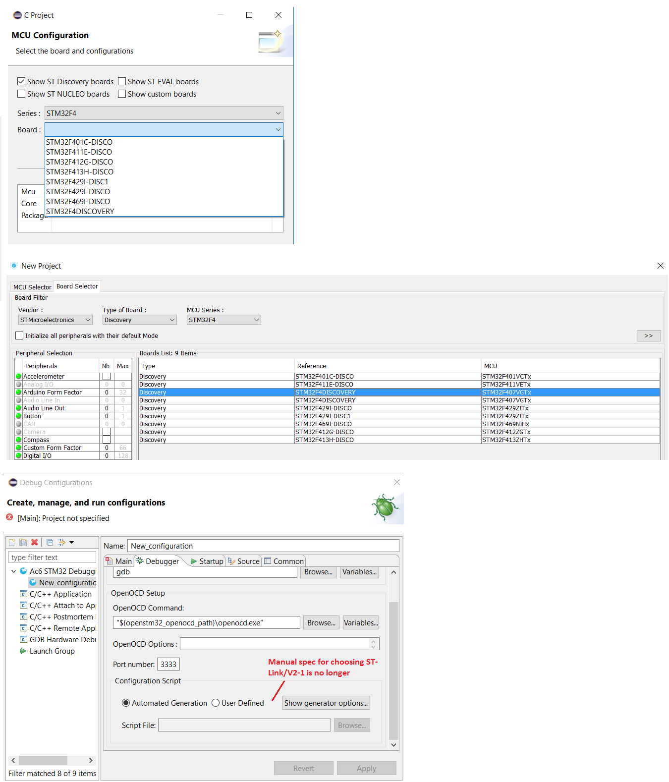Click the duplicate launch configuration icon
This screenshot has width=669, height=782.
(23, 542)
